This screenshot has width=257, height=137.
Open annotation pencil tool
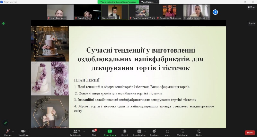point(5,123)
